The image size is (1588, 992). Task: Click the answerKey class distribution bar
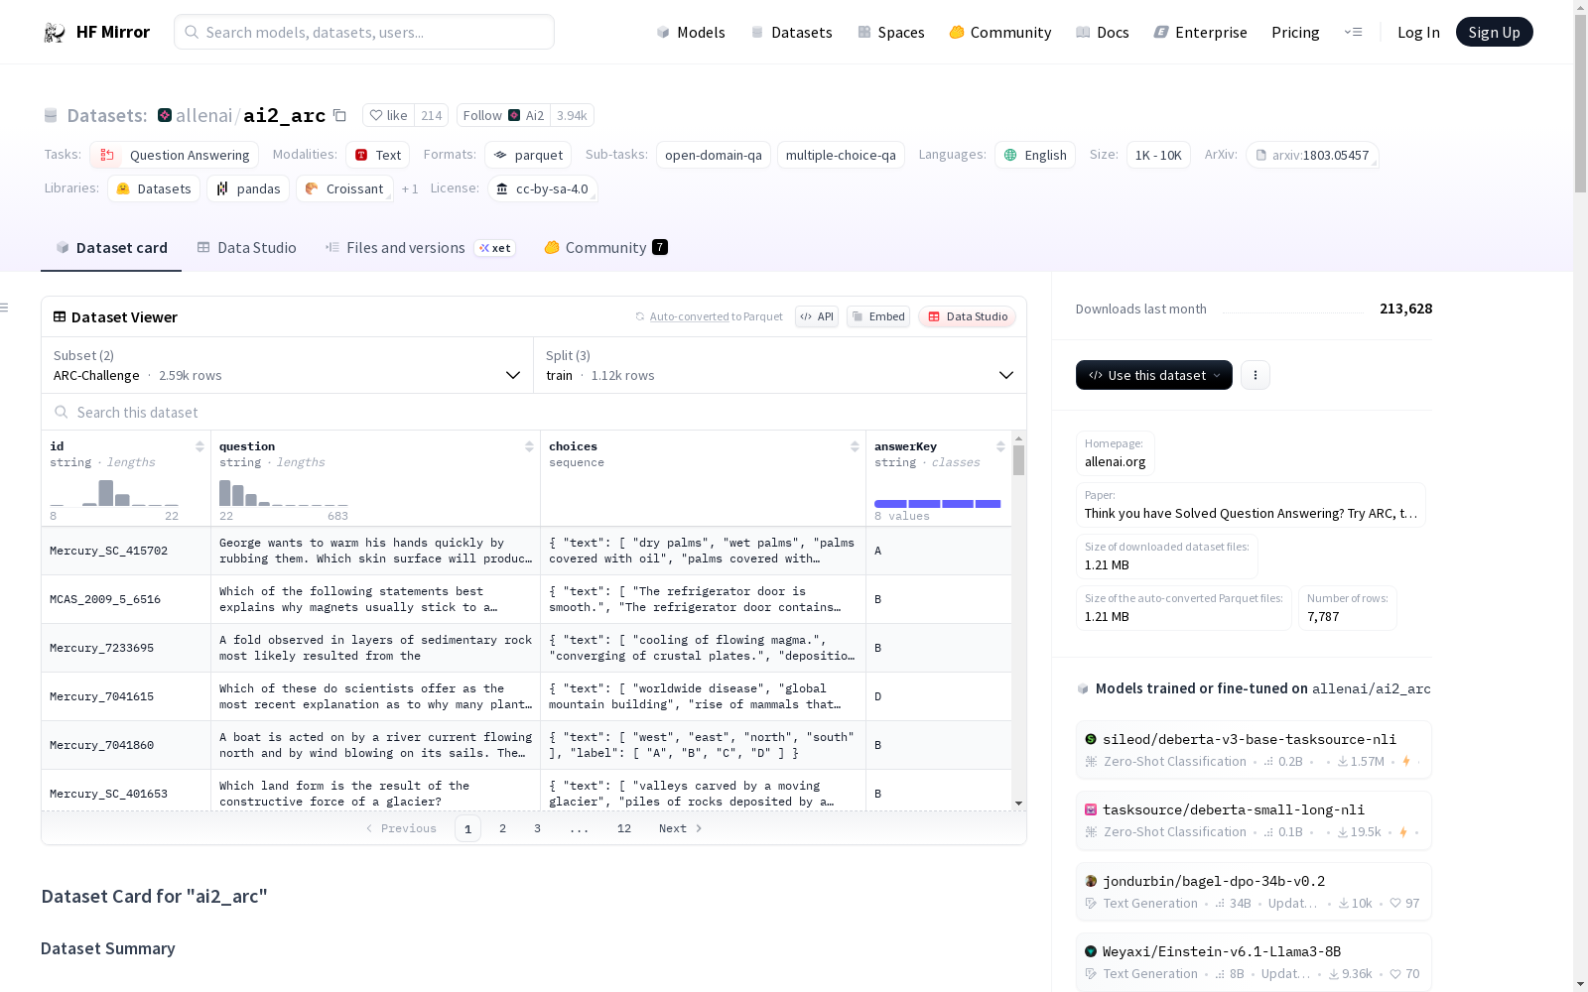(x=937, y=504)
